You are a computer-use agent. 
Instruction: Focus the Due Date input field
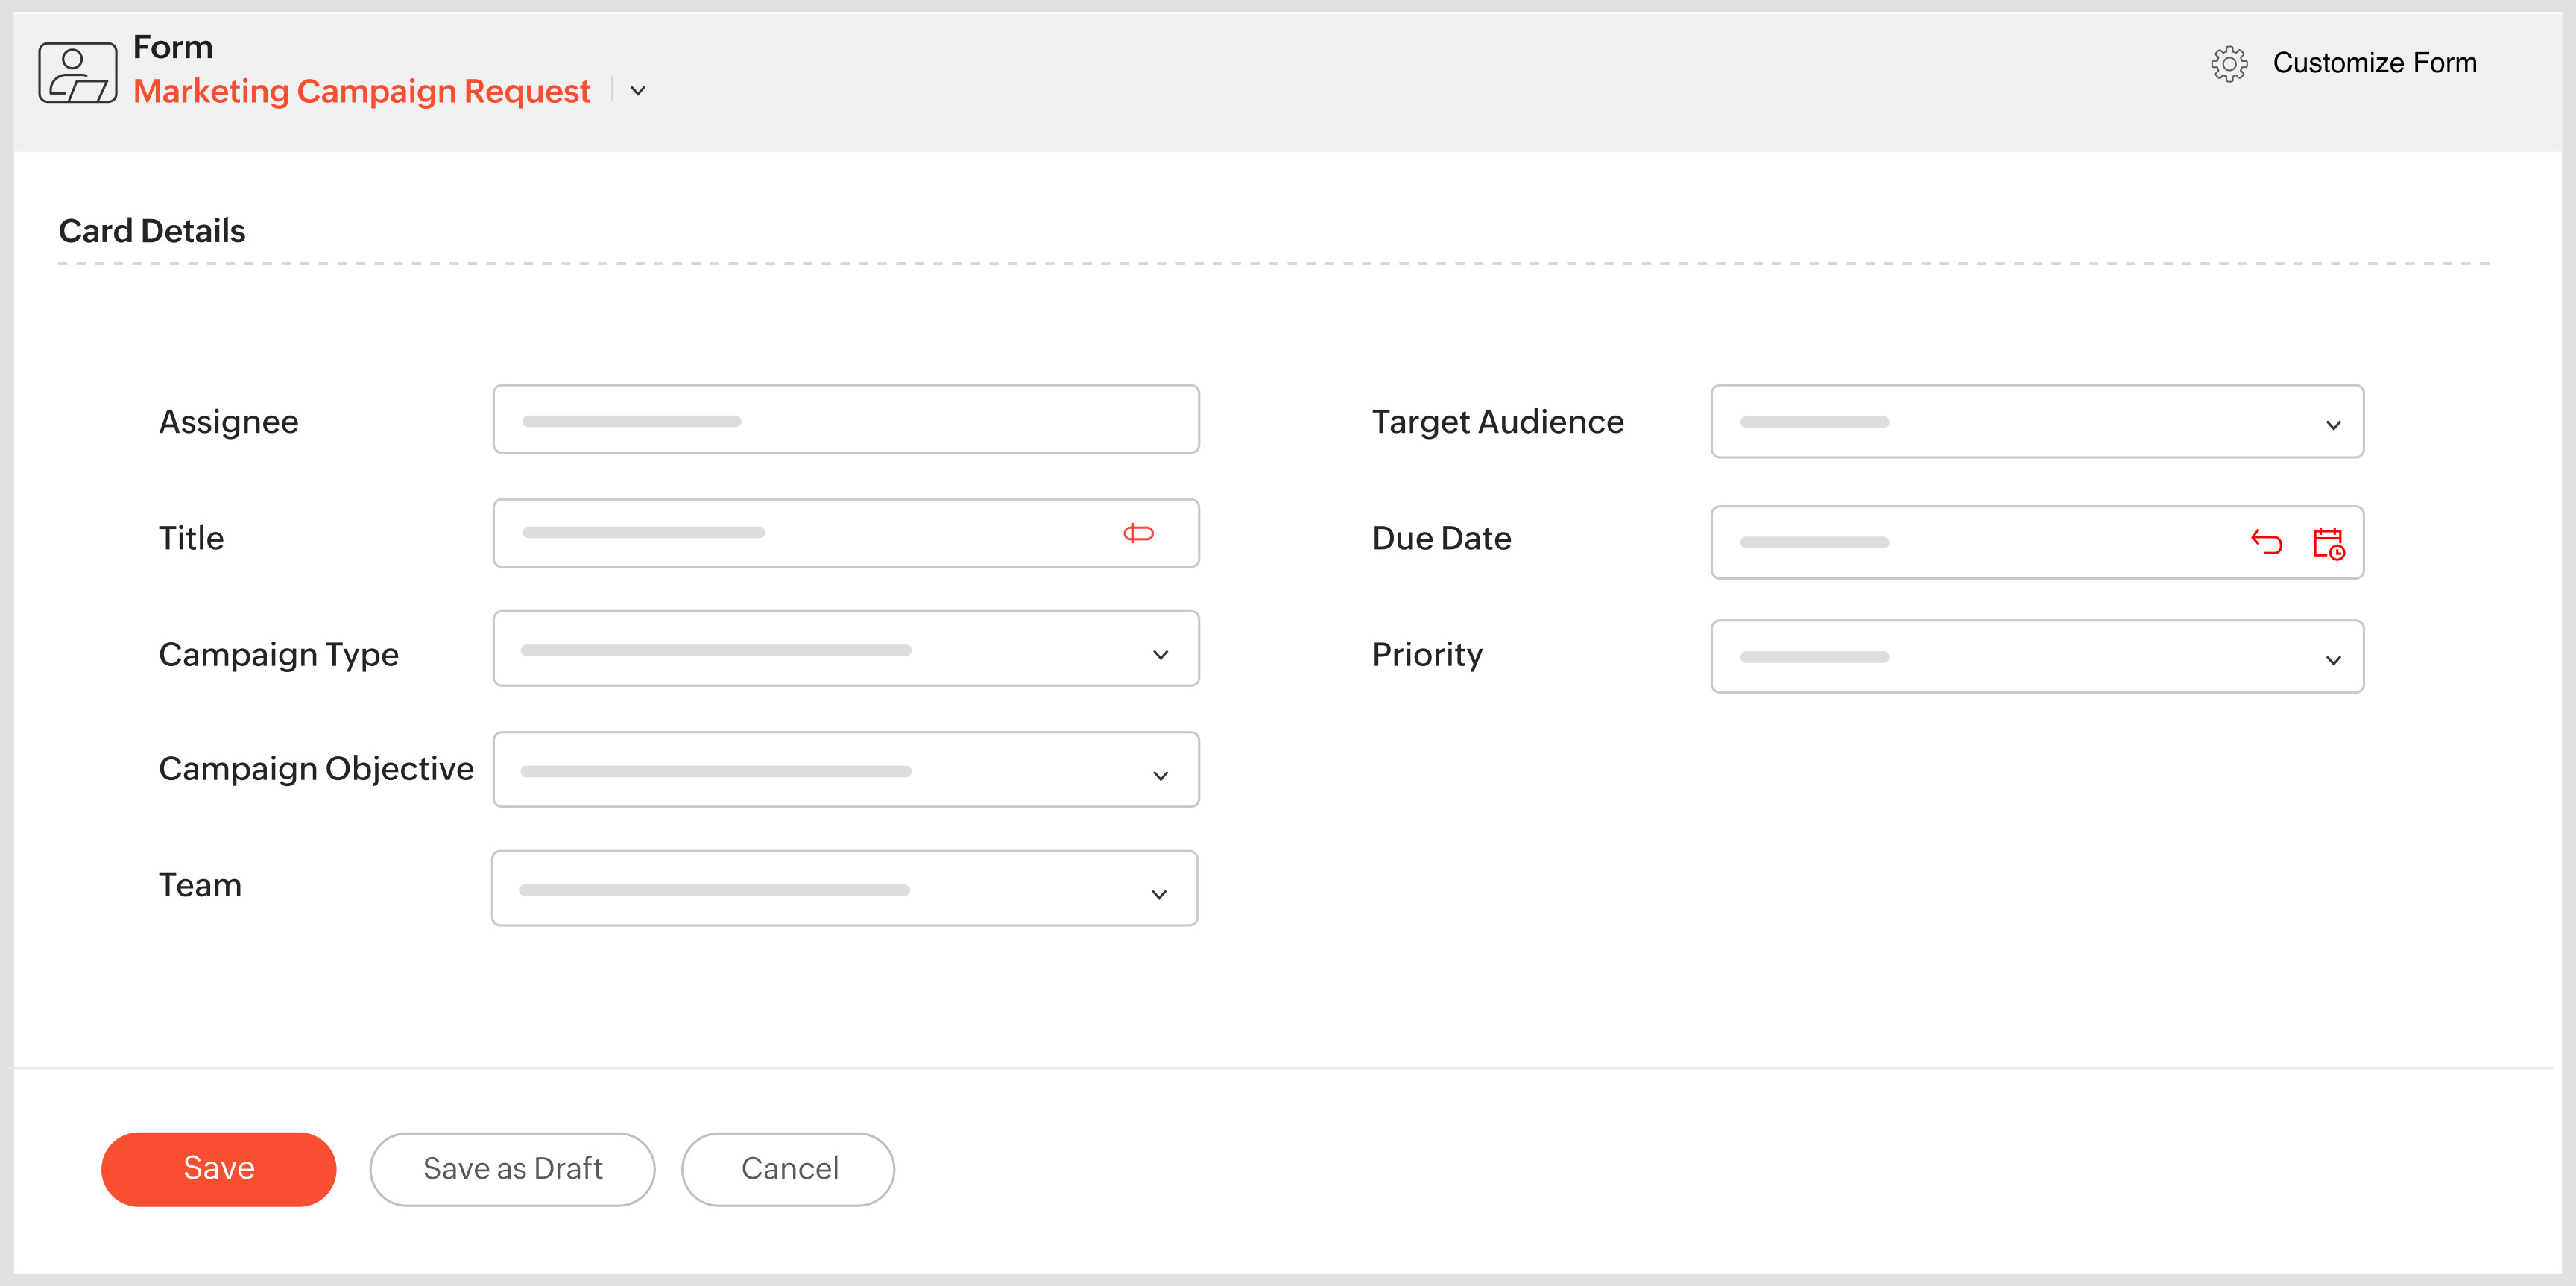click(x=2037, y=542)
